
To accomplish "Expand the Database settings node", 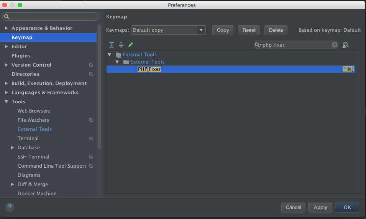I will [x=13, y=148].
